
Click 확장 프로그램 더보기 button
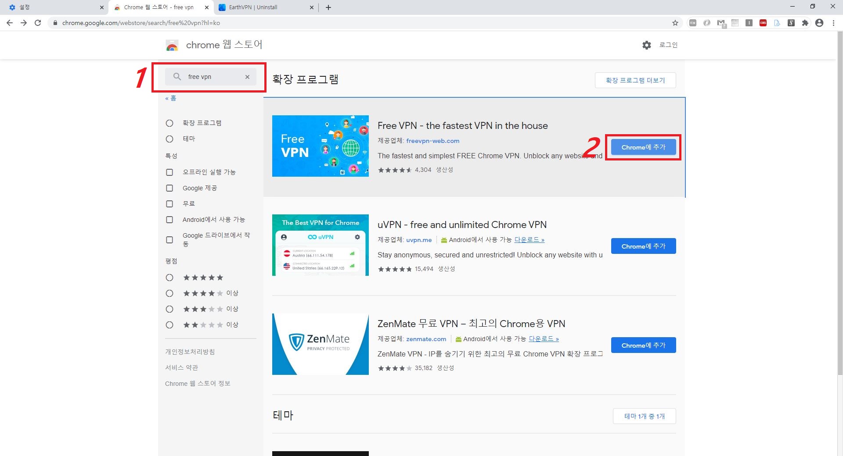[635, 80]
